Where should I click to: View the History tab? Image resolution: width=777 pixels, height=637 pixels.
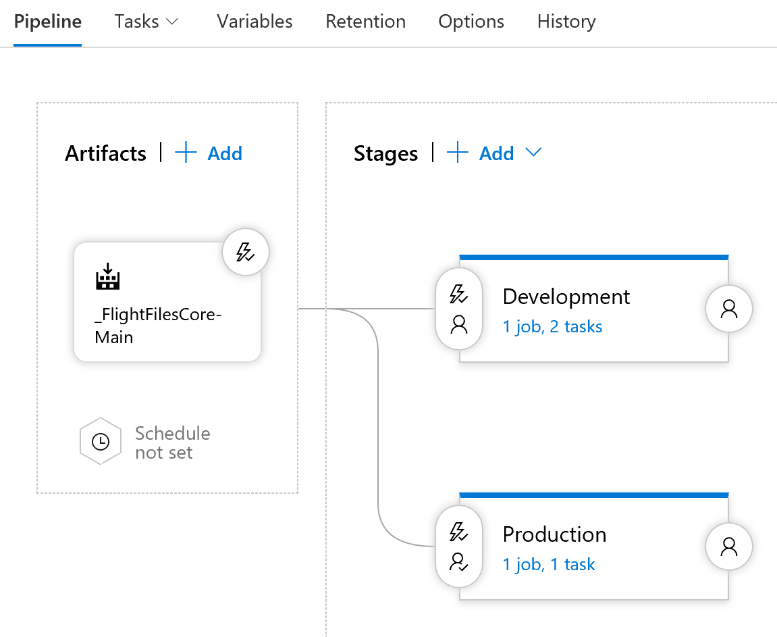(x=566, y=22)
